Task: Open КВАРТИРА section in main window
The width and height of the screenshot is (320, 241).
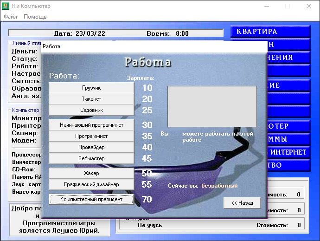Action: click(270, 32)
